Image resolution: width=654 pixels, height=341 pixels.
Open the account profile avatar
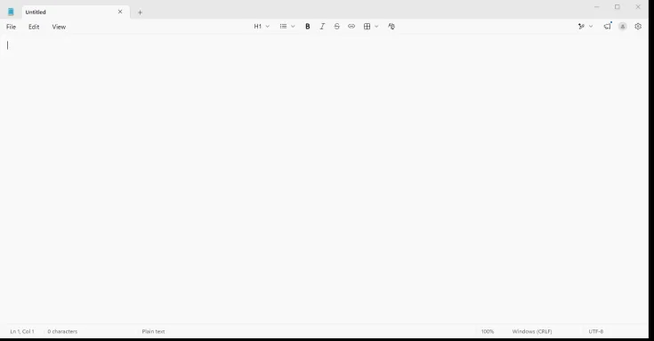622,27
